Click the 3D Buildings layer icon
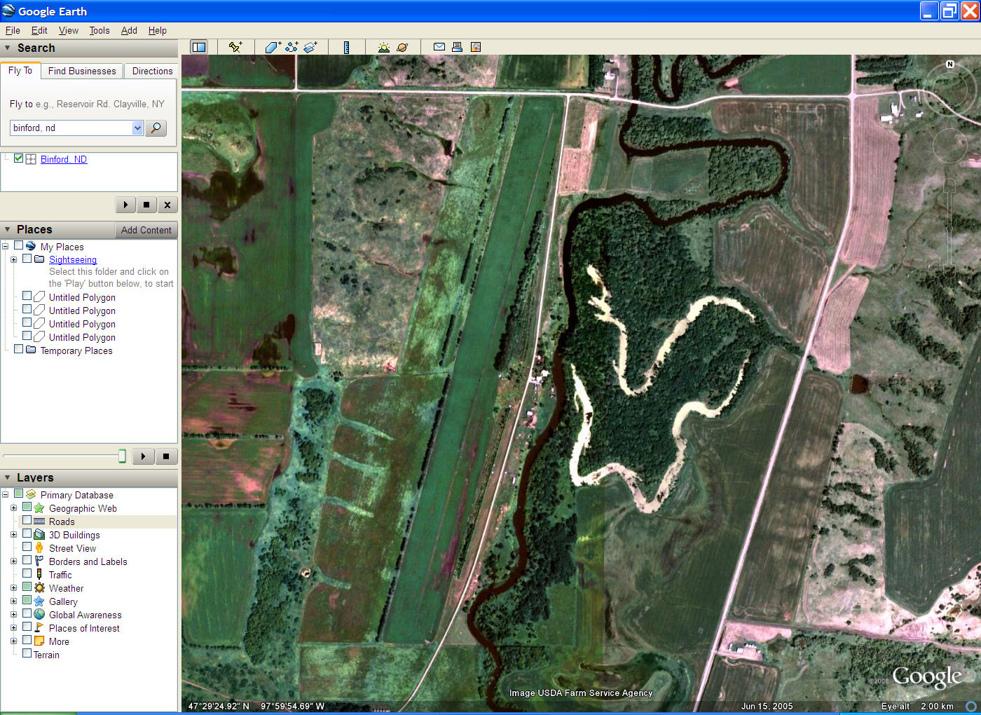This screenshot has width=981, height=715. [x=39, y=535]
